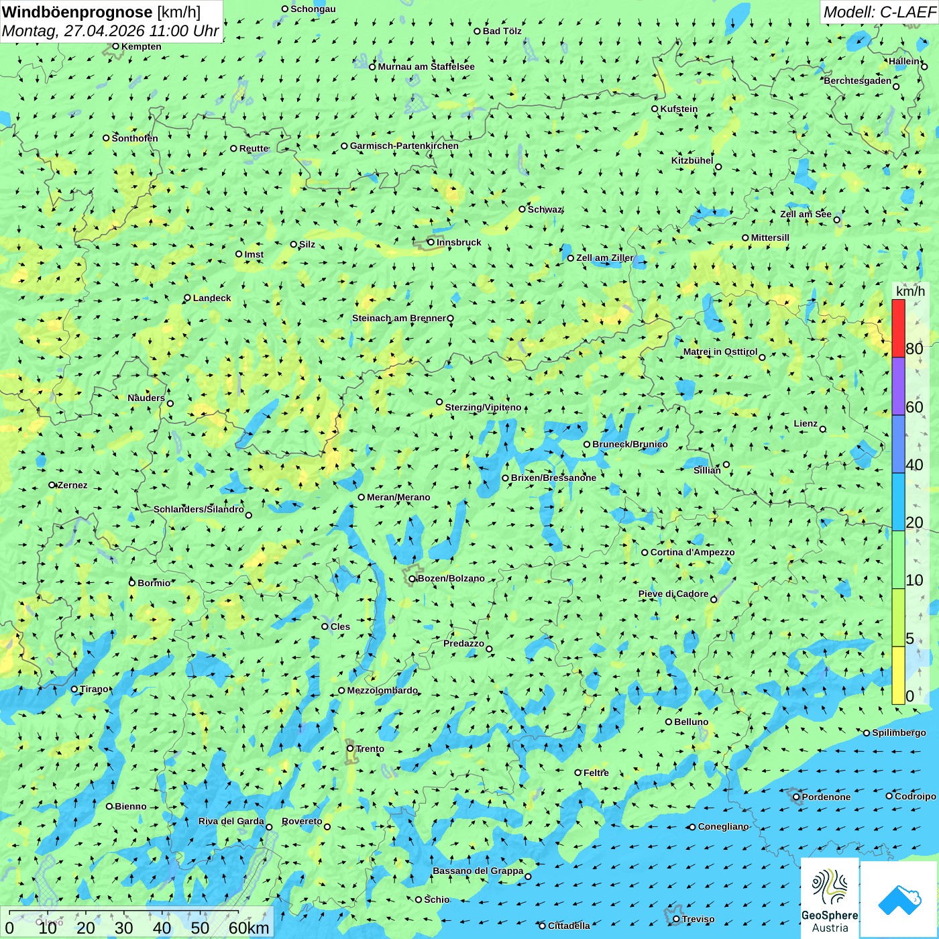
Task: Click the 'Schwaz' label
Action: [545, 209]
